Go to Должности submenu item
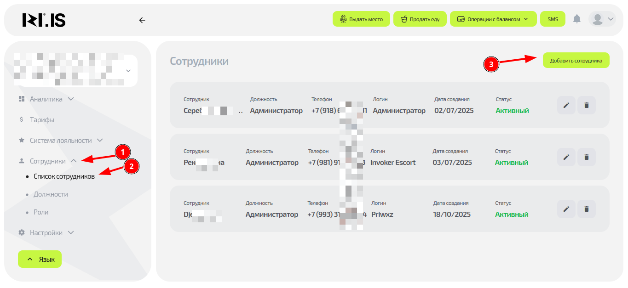 (x=51, y=194)
